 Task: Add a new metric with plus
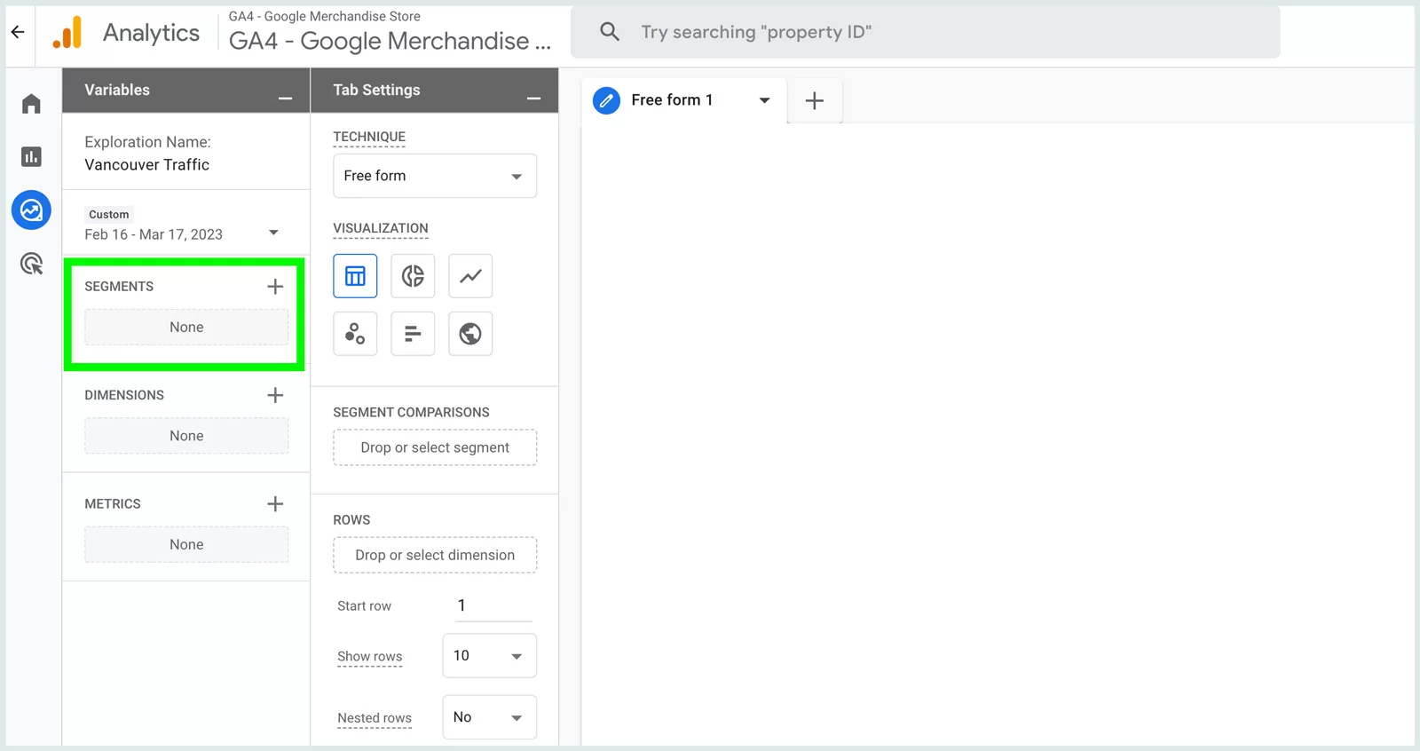[x=275, y=503]
